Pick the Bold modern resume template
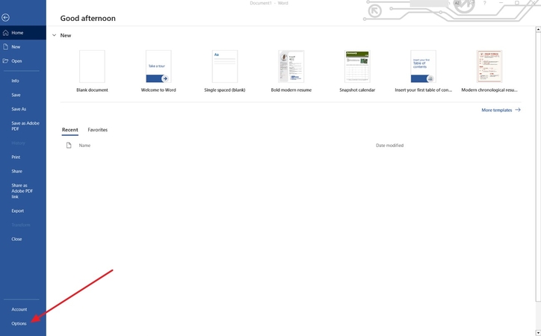541x336 pixels. pyautogui.click(x=291, y=71)
